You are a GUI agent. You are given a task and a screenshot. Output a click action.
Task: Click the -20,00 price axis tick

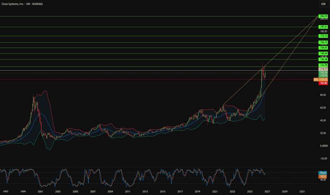(324, 158)
